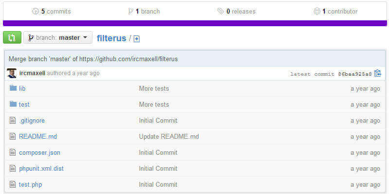Open the test.php file link

coord(31,184)
